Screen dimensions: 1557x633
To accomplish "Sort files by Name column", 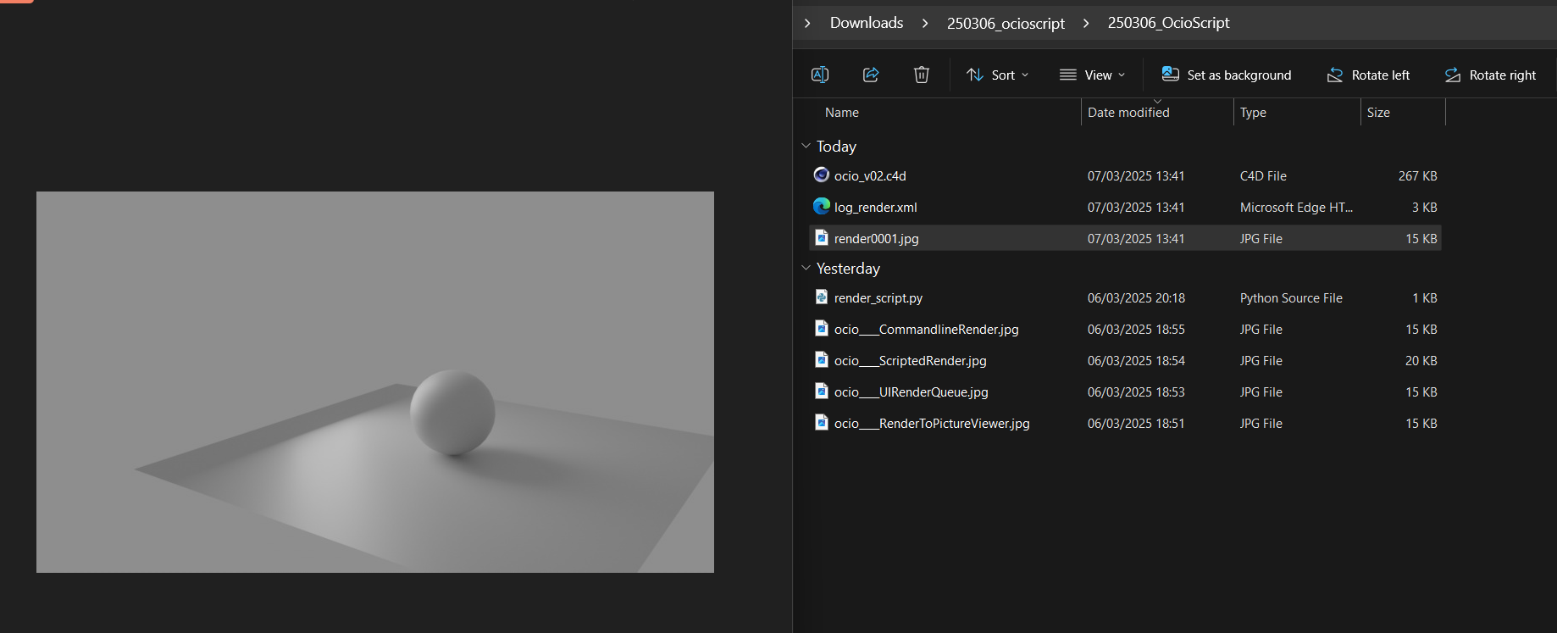I will point(842,113).
